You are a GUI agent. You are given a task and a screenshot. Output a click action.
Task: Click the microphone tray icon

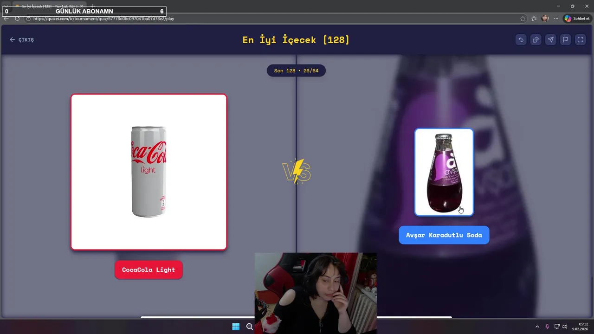[x=547, y=327]
